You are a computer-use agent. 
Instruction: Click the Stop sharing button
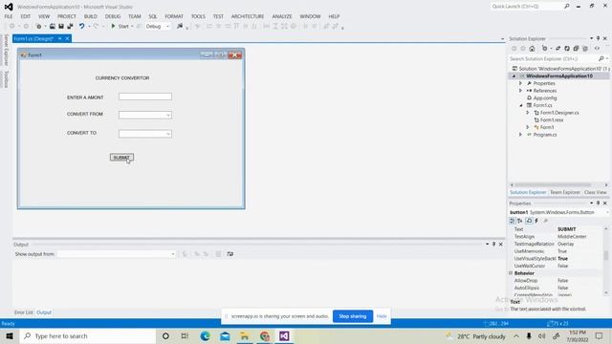click(x=353, y=316)
